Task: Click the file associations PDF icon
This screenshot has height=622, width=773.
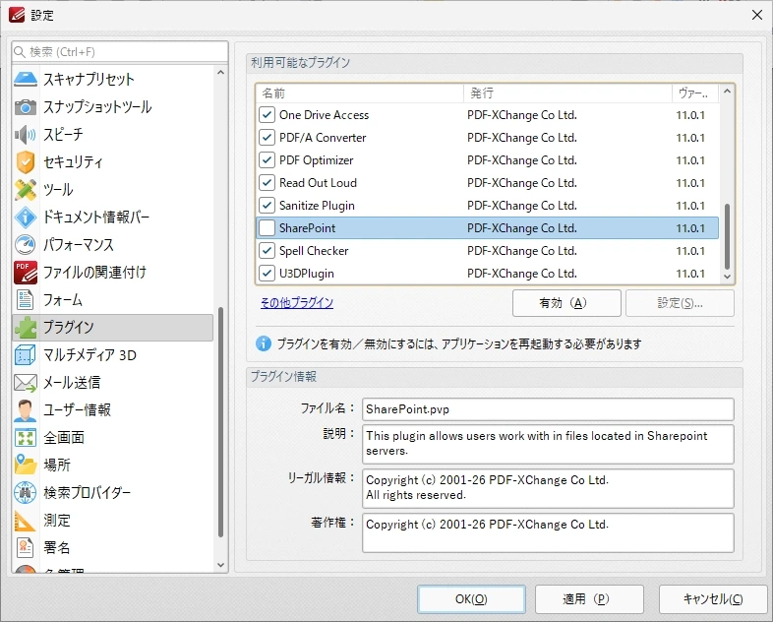Action: [26, 273]
